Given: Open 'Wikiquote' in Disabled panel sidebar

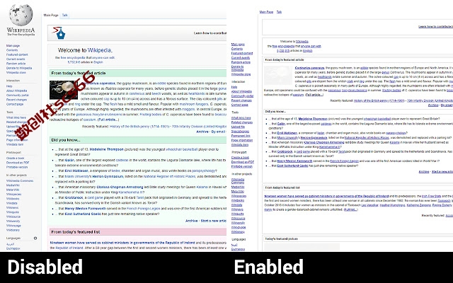Looking at the screenshot, I should pyautogui.click(x=13, y=212).
